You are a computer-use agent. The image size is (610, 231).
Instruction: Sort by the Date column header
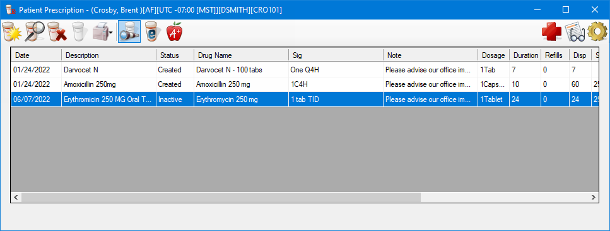coord(36,55)
